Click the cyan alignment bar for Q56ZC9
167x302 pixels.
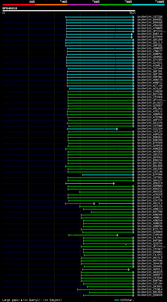click(90, 183)
